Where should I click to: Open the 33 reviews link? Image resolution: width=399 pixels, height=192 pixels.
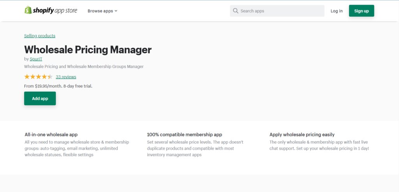pyautogui.click(x=66, y=77)
